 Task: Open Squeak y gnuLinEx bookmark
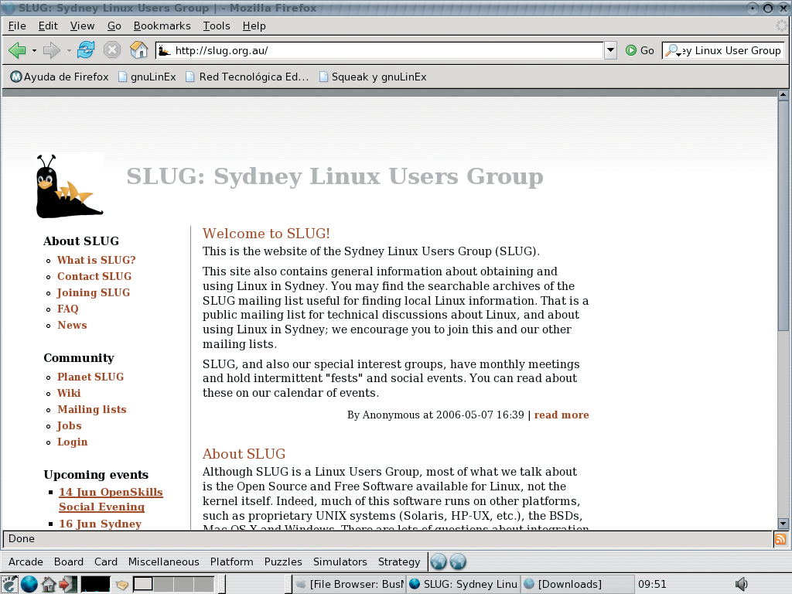373,77
